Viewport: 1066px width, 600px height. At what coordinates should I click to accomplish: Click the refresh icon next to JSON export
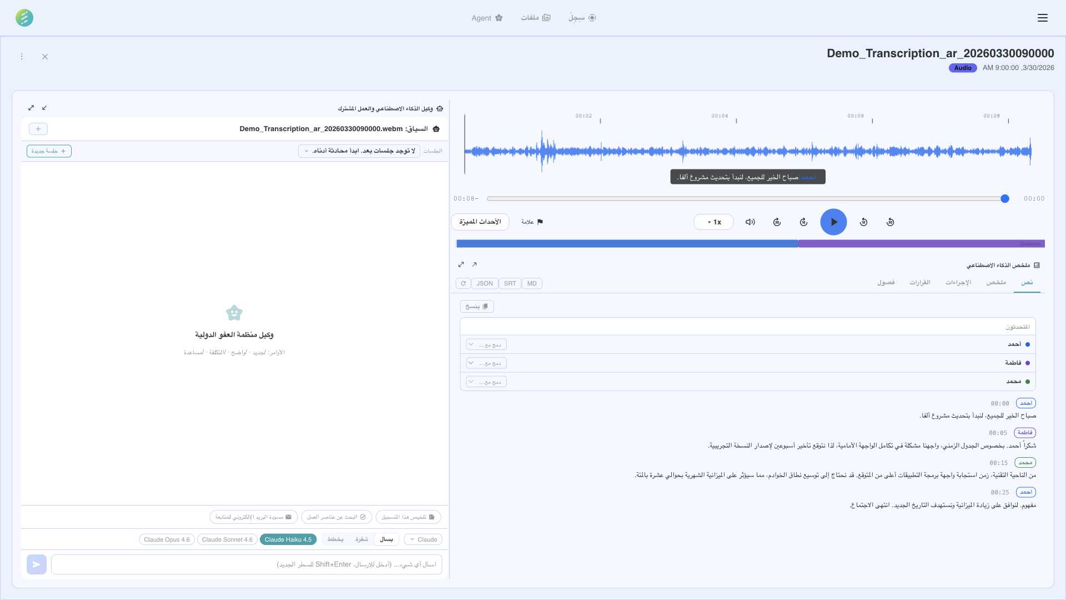pos(464,283)
